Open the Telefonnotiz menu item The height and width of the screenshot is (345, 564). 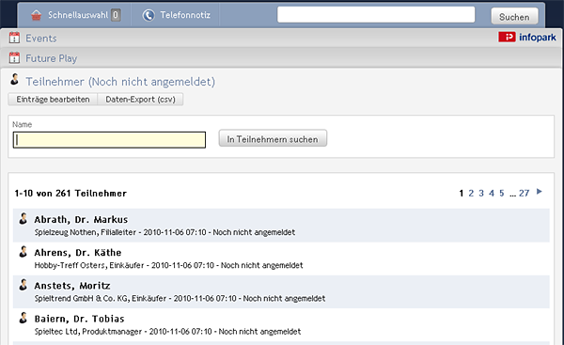[185, 15]
